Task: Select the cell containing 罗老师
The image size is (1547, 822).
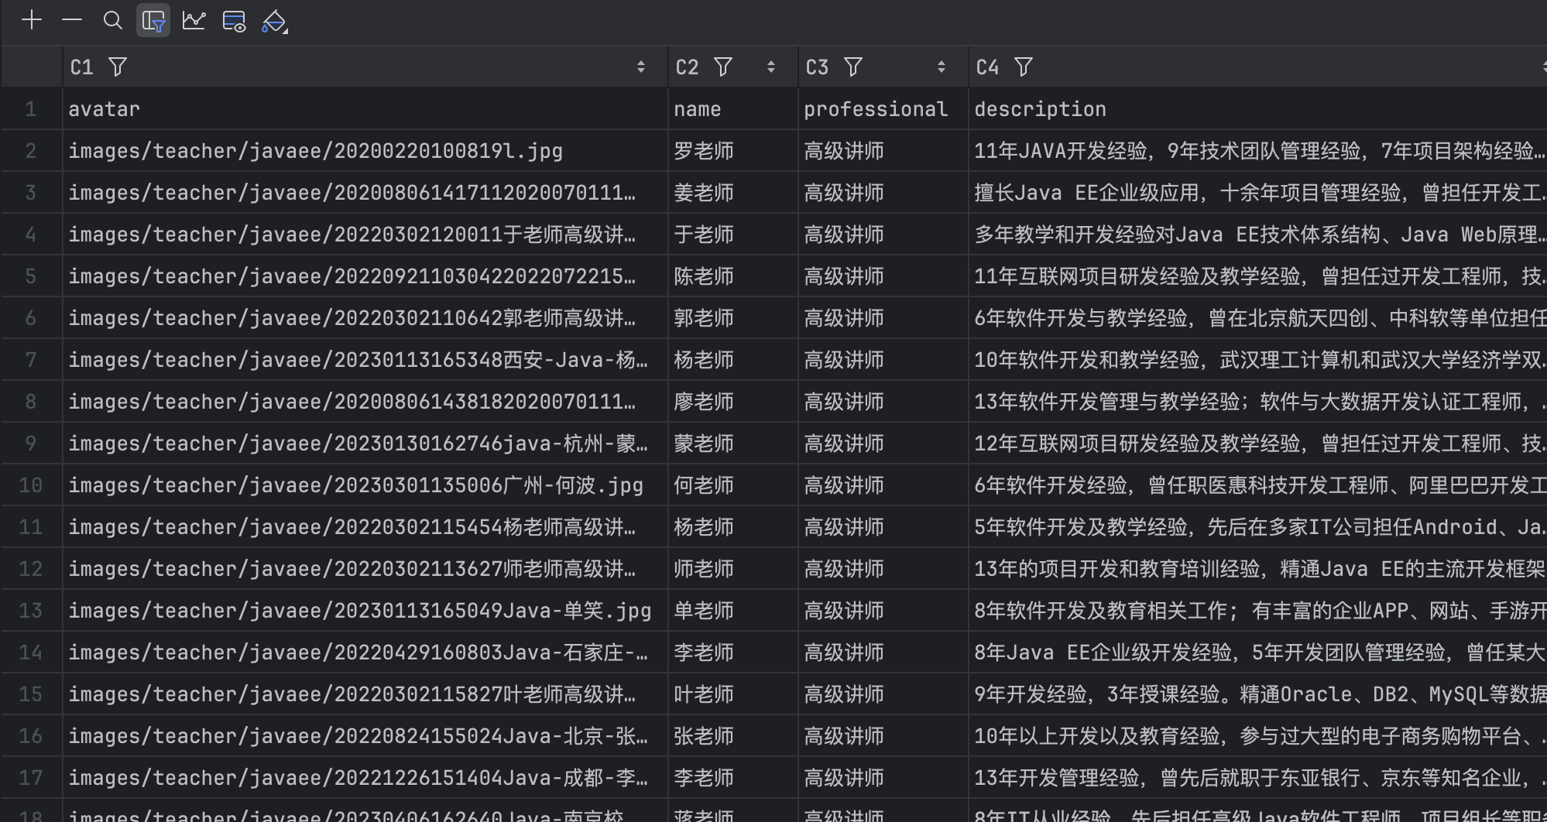Action: (704, 151)
